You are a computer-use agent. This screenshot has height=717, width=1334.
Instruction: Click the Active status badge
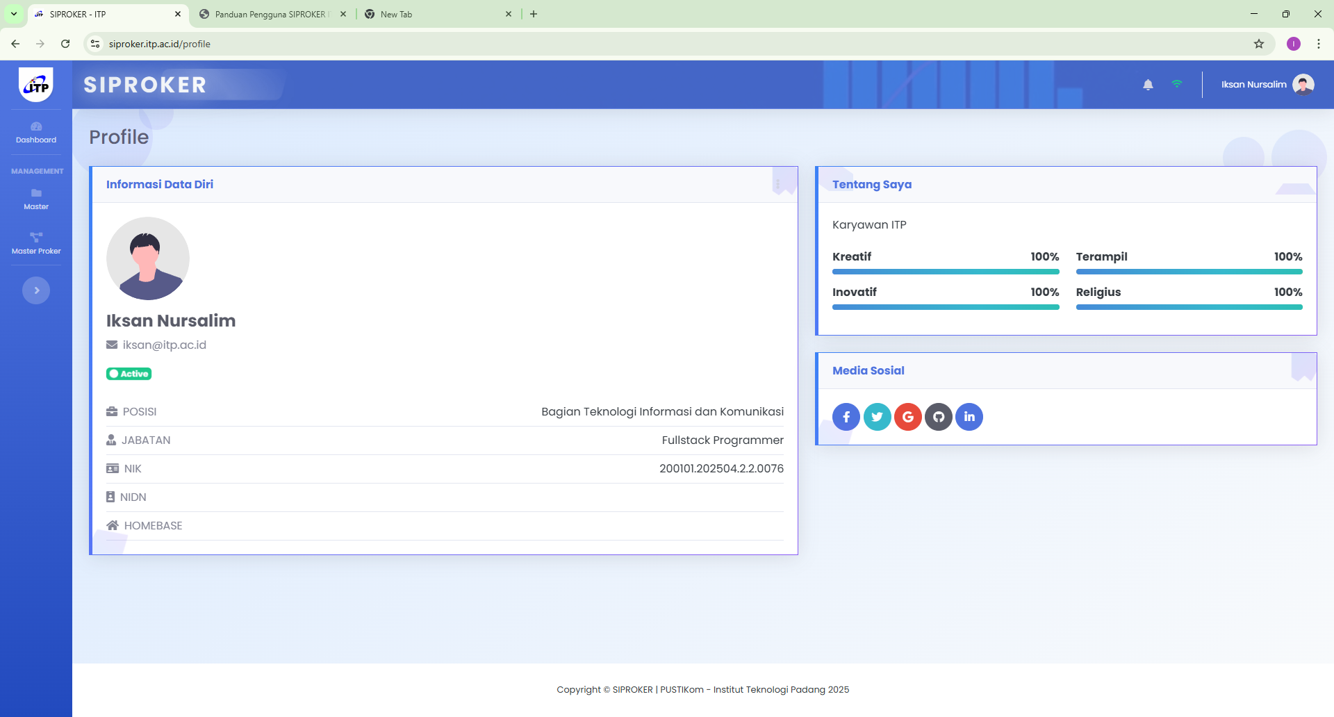point(129,374)
